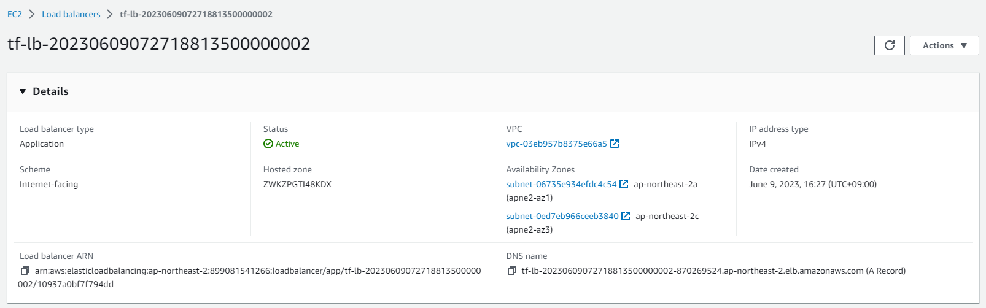Open the Actions dropdown menu
Image resolution: width=986 pixels, height=308 pixels.
pos(944,45)
